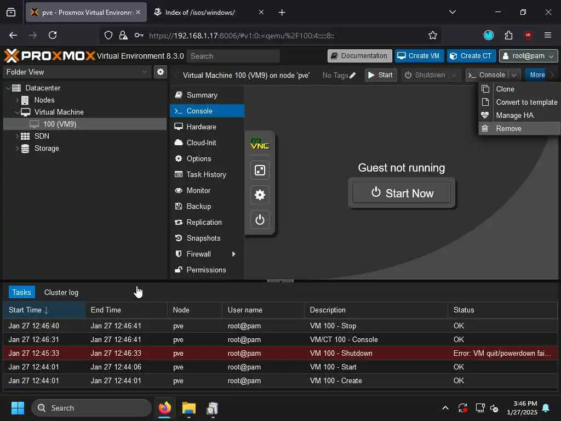Open notification bell in system tray

(546, 408)
